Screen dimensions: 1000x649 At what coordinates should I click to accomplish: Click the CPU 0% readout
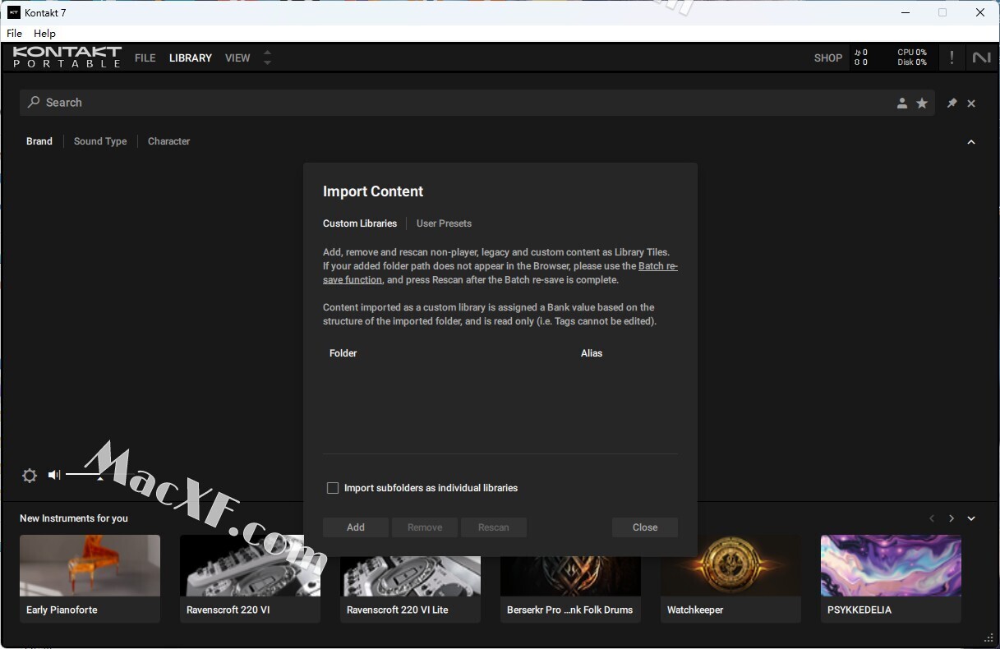click(x=912, y=53)
